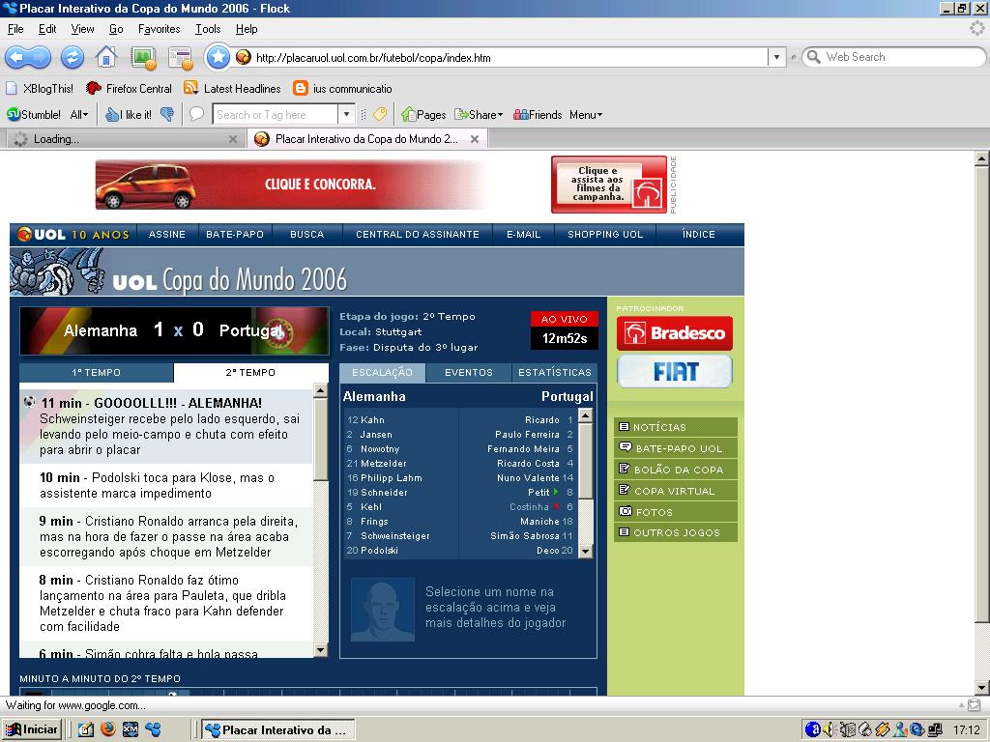Open NOTÍCIAS in the sidebar
This screenshot has width=990, height=742.
click(676, 427)
